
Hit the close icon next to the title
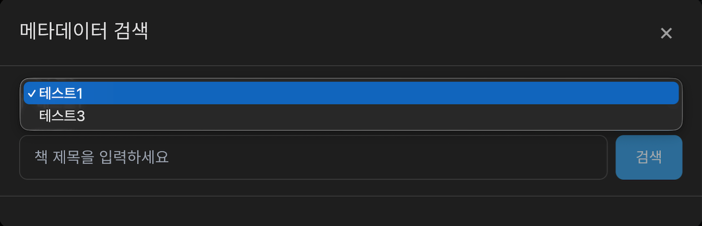point(666,34)
